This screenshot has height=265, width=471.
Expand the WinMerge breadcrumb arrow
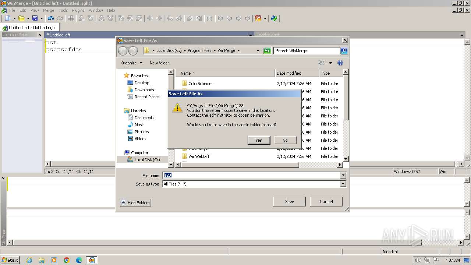[238, 50]
